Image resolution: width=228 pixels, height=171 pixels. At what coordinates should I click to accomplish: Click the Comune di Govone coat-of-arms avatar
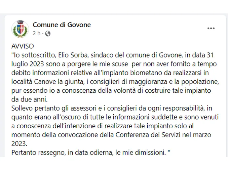click(x=20, y=29)
